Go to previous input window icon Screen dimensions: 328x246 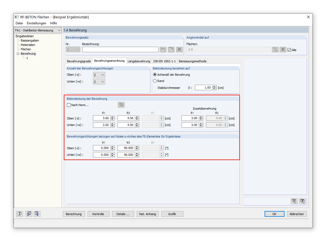coord(29,214)
